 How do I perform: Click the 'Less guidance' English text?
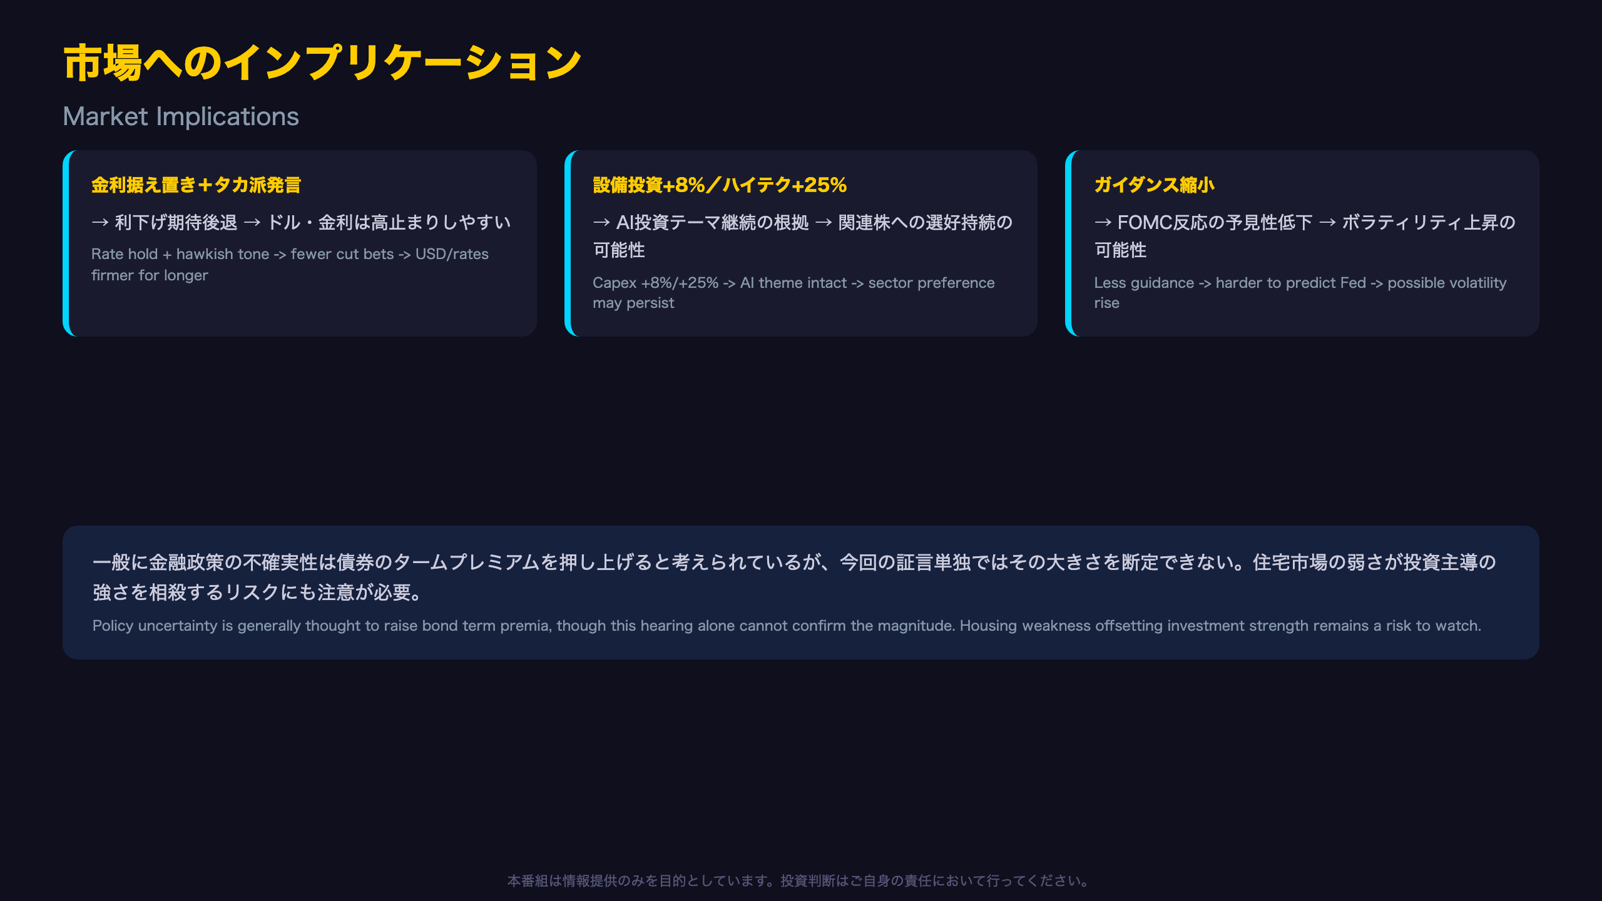pos(1300,293)
